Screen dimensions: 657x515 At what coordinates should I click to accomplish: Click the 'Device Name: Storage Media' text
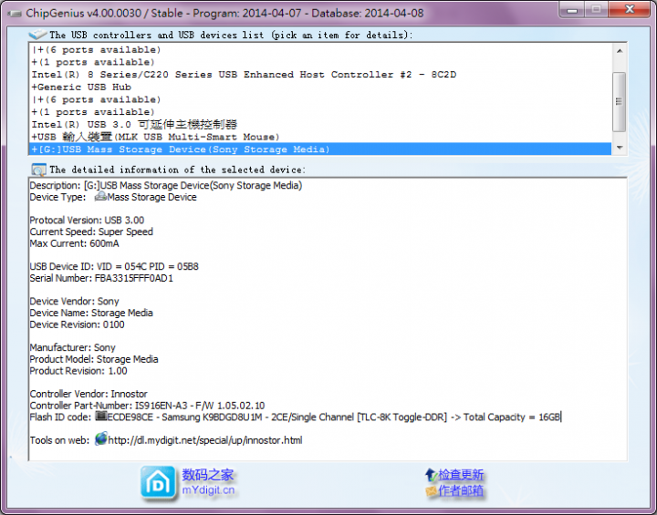pos(91,314)
